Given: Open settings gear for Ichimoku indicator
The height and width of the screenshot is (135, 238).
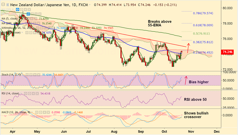Looking at the screenshot, I should click(41, 28).
